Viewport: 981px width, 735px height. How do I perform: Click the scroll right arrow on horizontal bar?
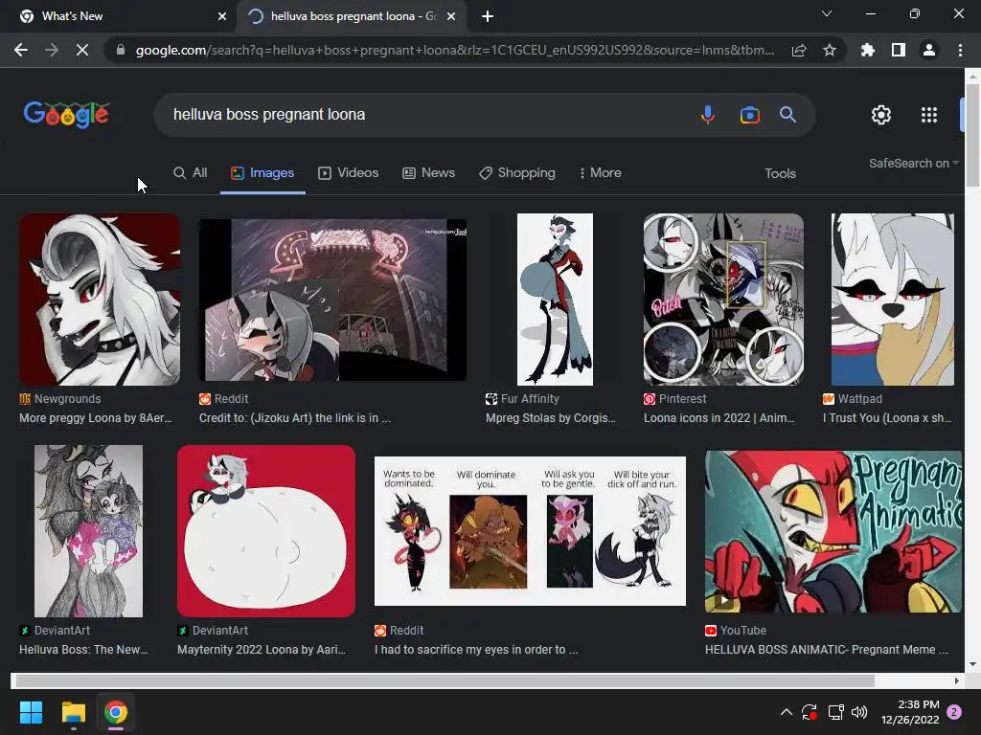[957, 680]
